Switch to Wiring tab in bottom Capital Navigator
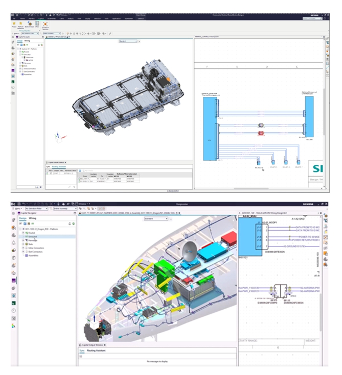The image size is (342, 375). pos(33,218)
